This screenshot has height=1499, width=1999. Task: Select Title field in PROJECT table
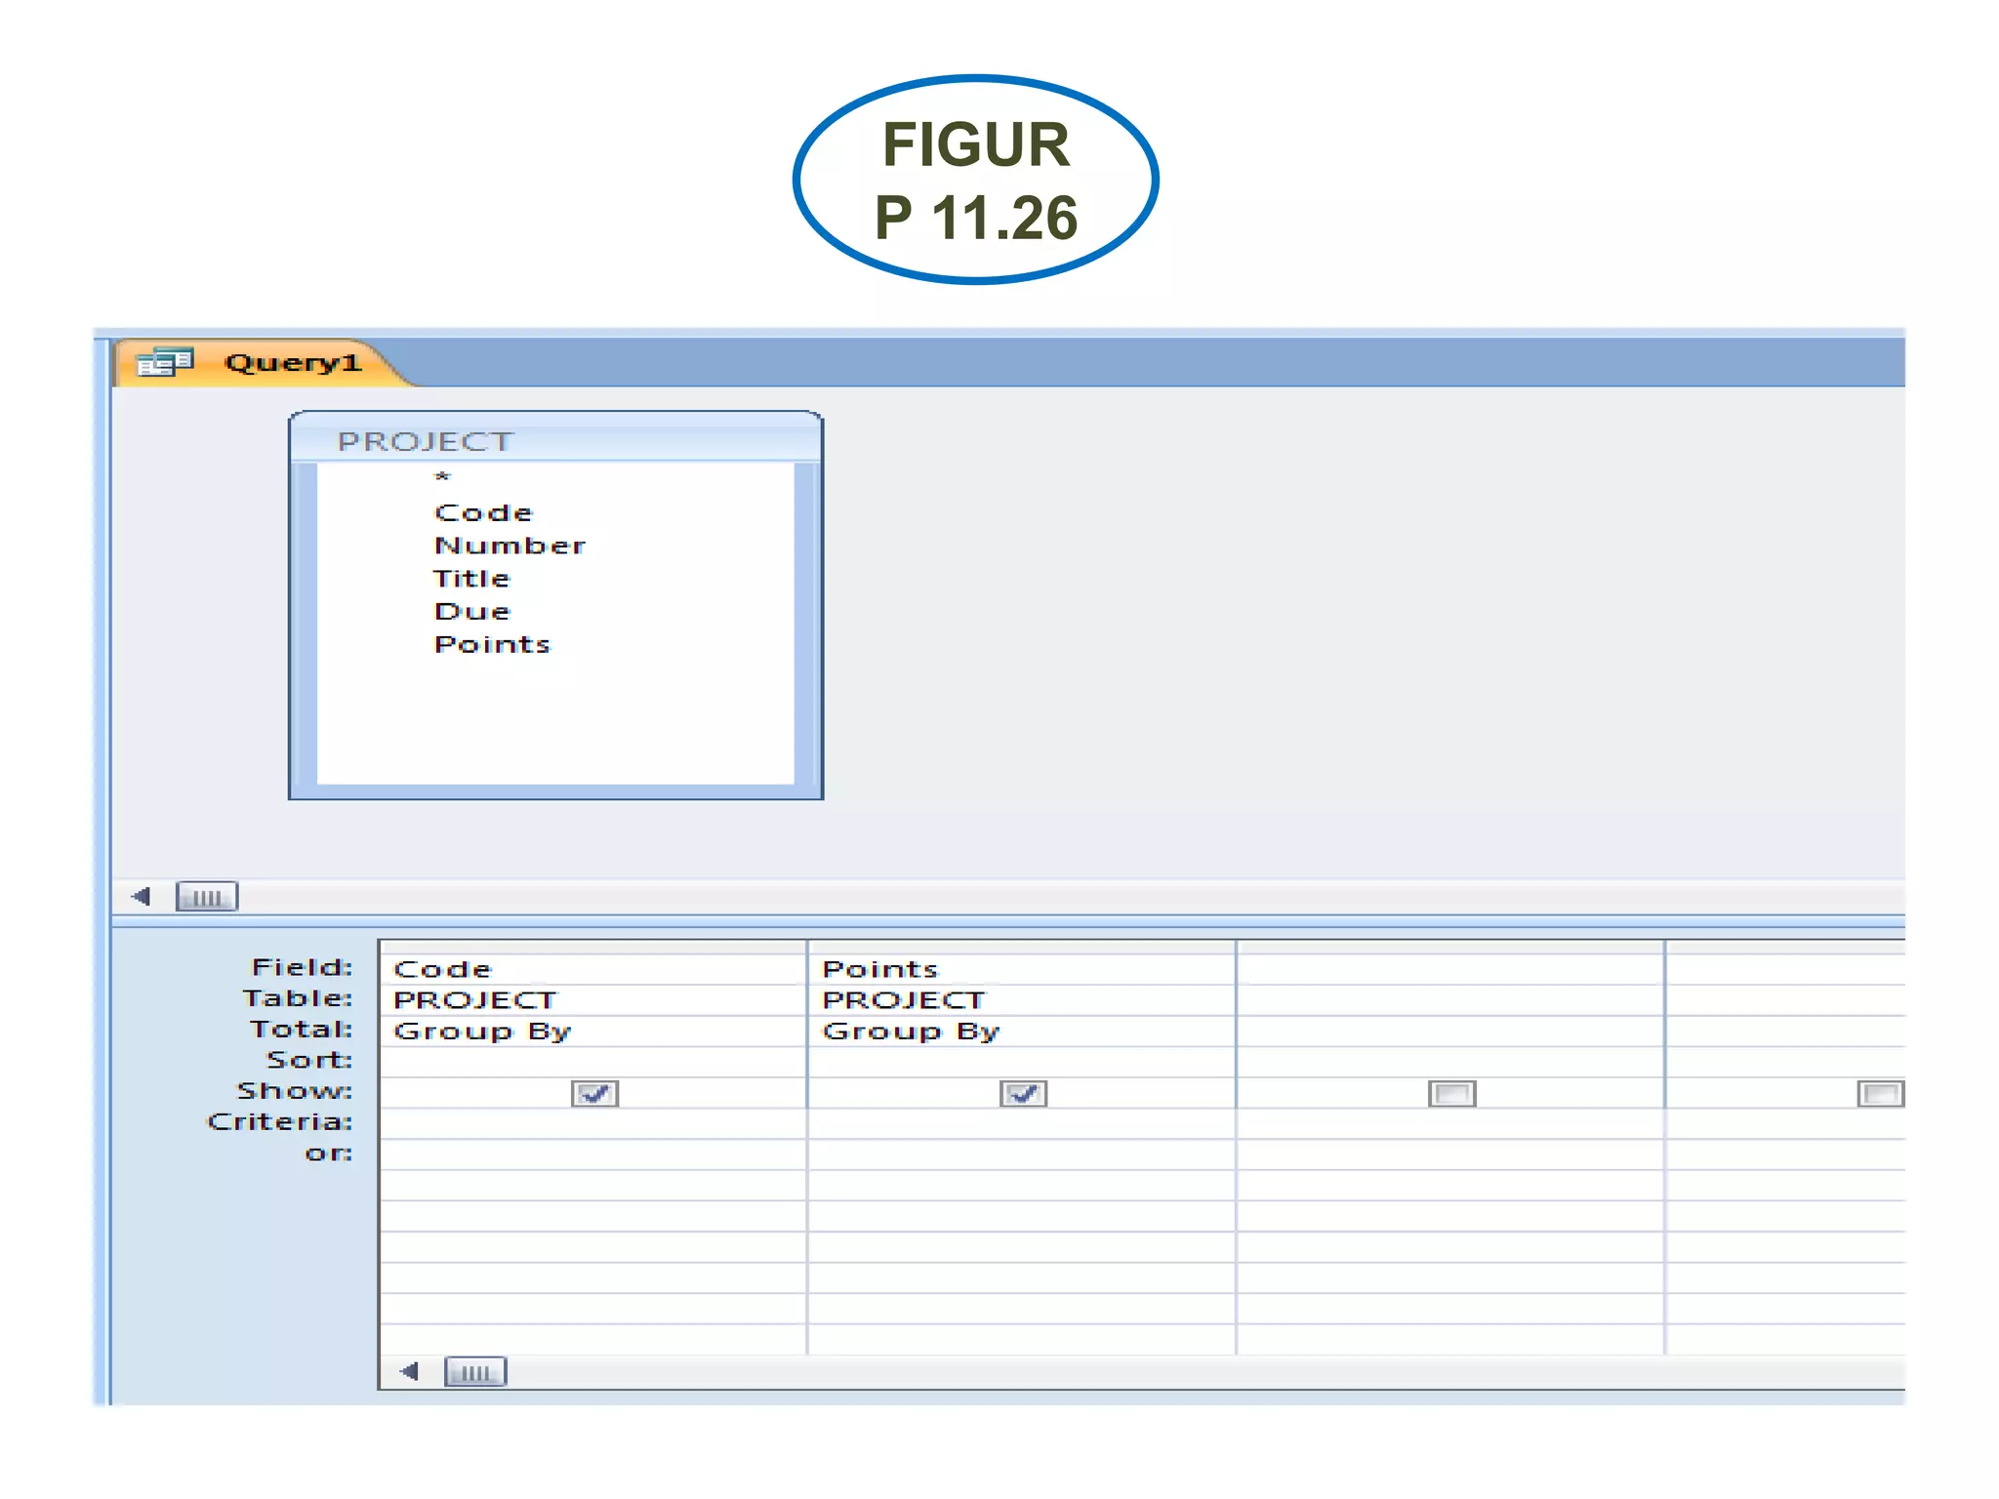(471, 579)
